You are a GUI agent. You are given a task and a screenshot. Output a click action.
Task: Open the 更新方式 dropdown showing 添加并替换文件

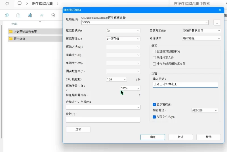[201, 31]
